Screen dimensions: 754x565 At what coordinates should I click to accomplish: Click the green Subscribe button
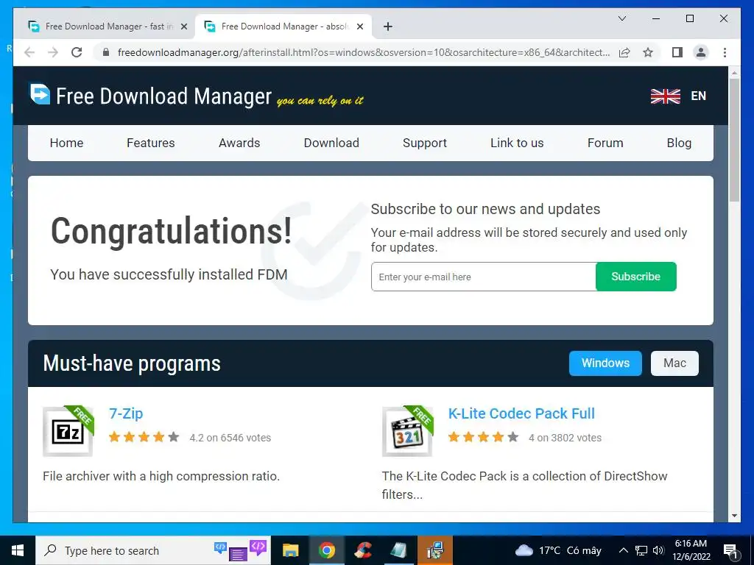[635, 277]
